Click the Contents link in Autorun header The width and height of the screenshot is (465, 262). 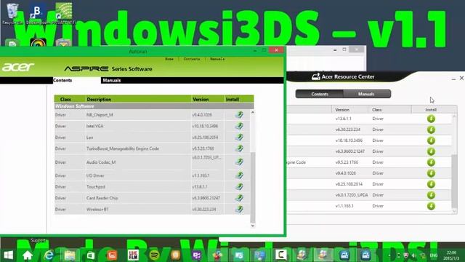click(192, 59)
